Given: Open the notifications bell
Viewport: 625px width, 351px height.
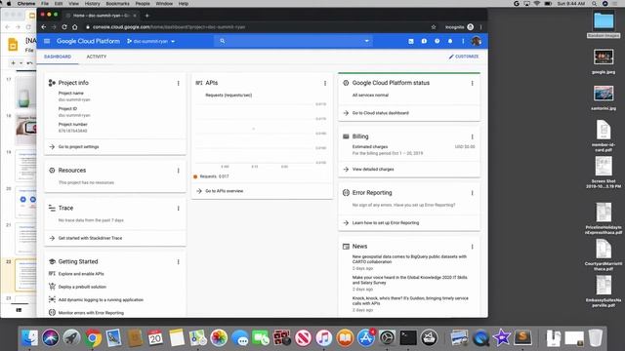Looking at the screenshot, I should [x=450, y=41].
